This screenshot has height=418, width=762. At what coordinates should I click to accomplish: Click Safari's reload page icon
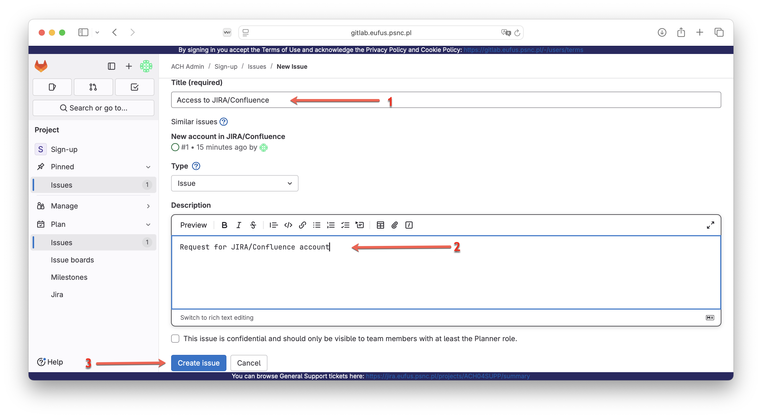coord(517,33)
